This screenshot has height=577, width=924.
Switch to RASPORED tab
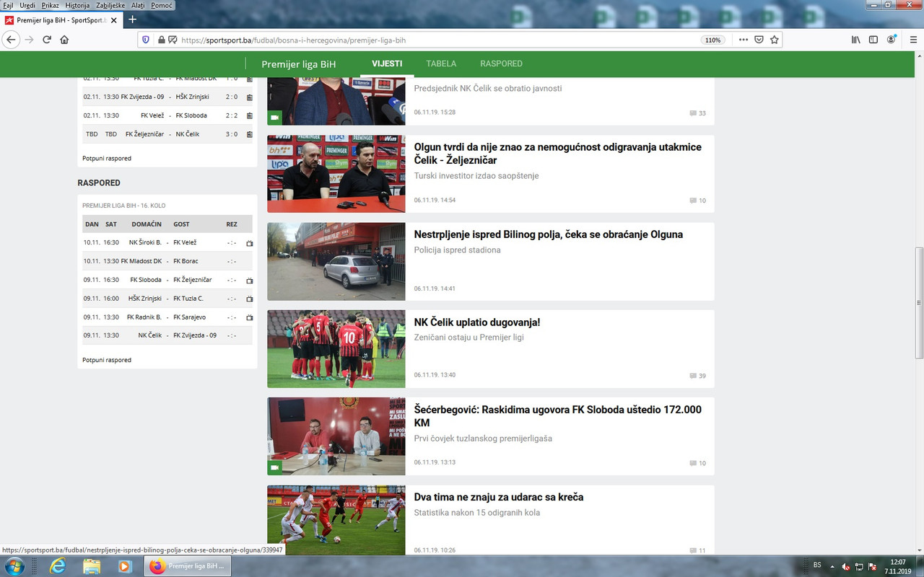pyautogui.click(x=501, y=63)
